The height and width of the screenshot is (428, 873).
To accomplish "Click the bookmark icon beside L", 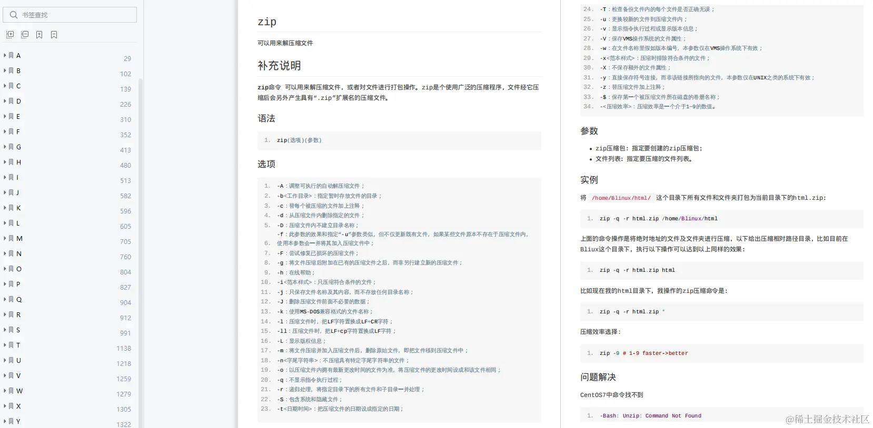I will tap(11, 223).
